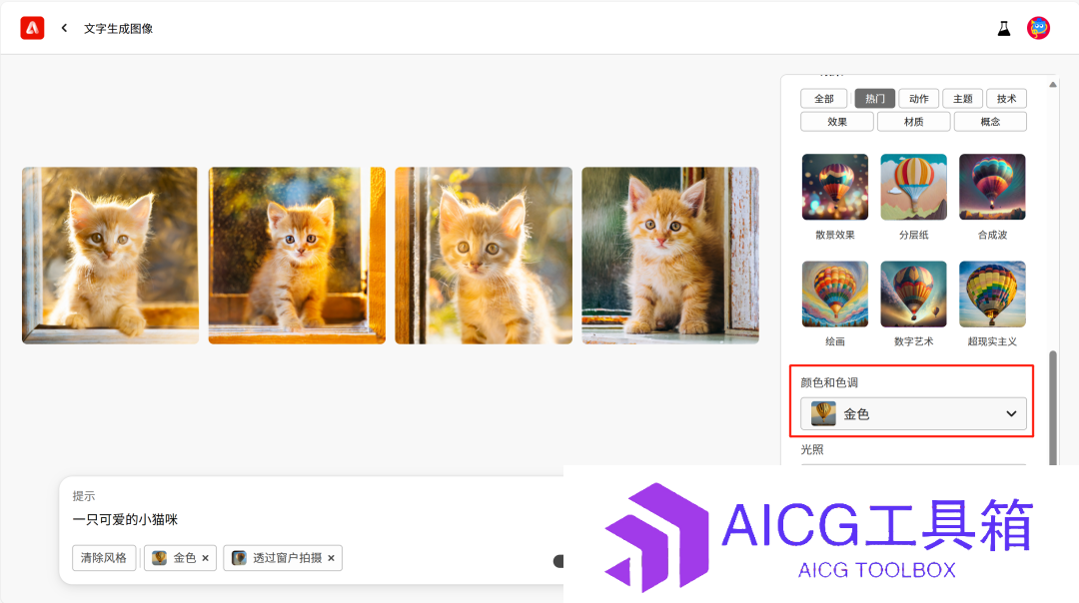
Task: Apply the 分层纸 style thumbnail
Action: [x=914, y=187]
